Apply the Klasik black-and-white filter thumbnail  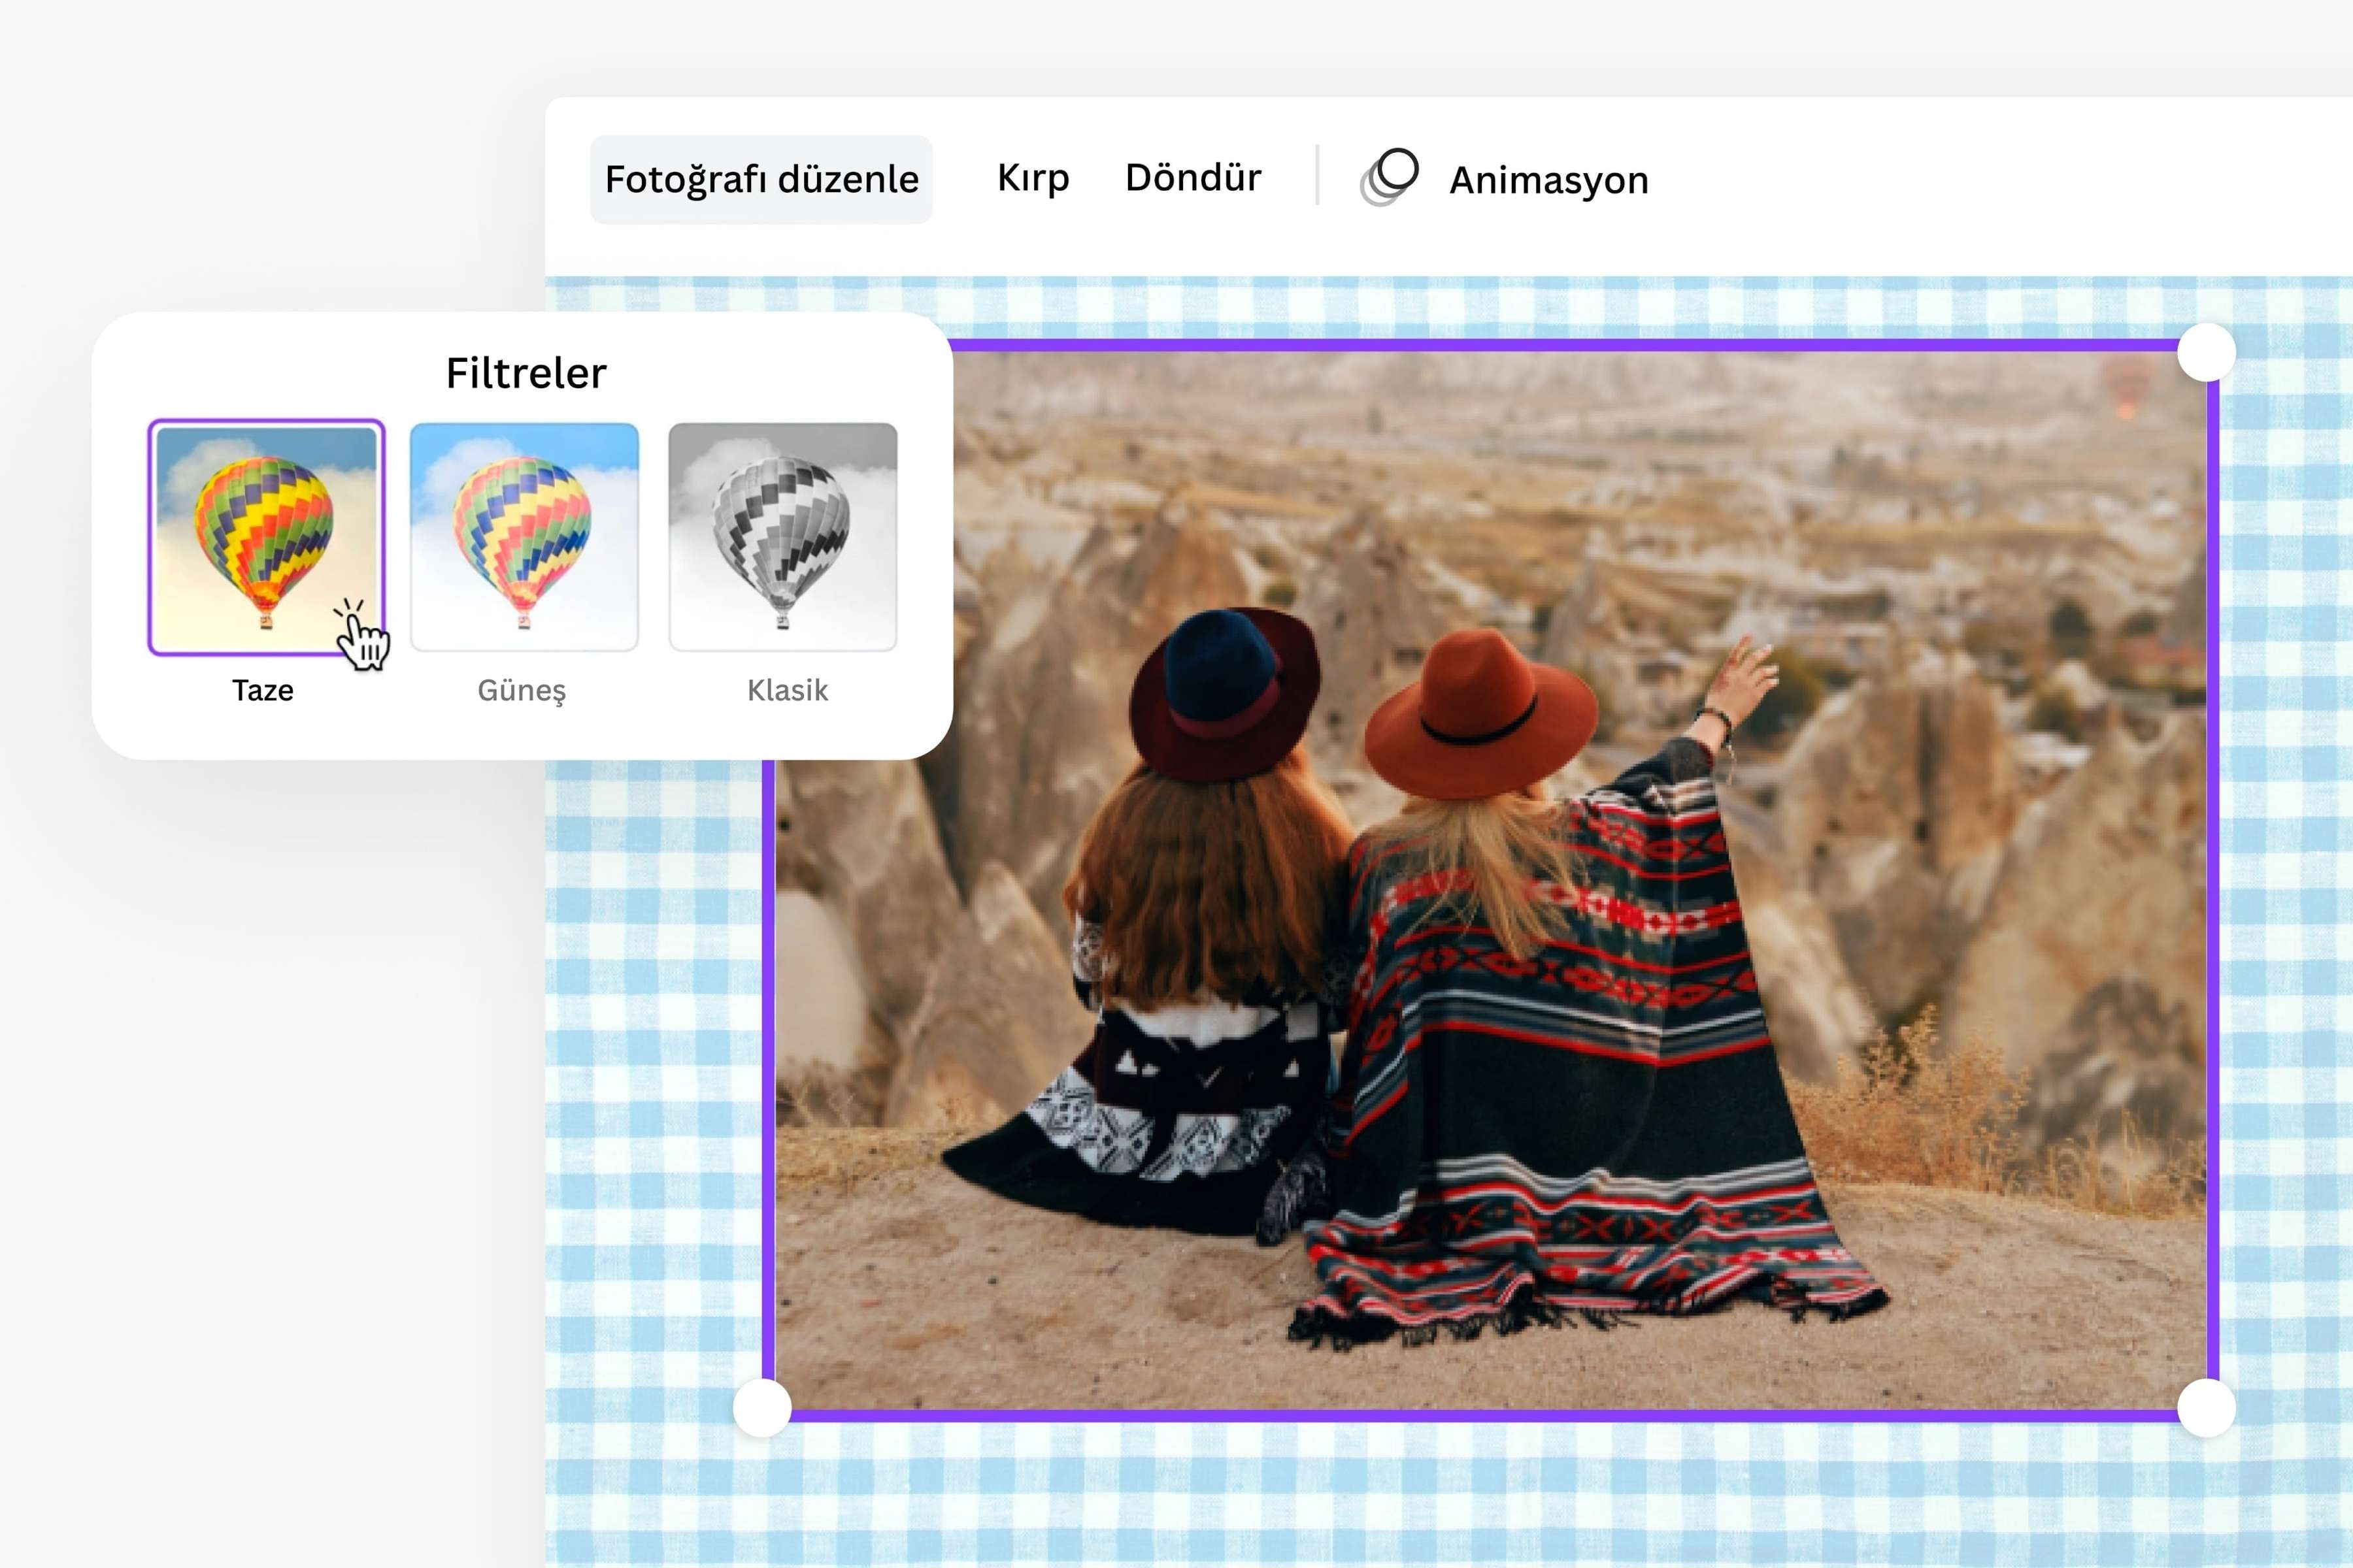click(783, 537)
